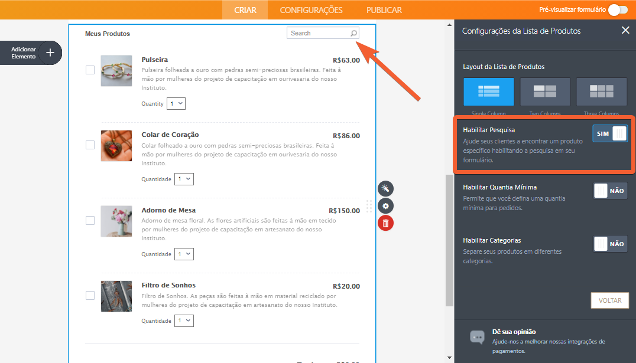
Task: Switch to the CRIAR tab
Action: [x=245, y=9]
